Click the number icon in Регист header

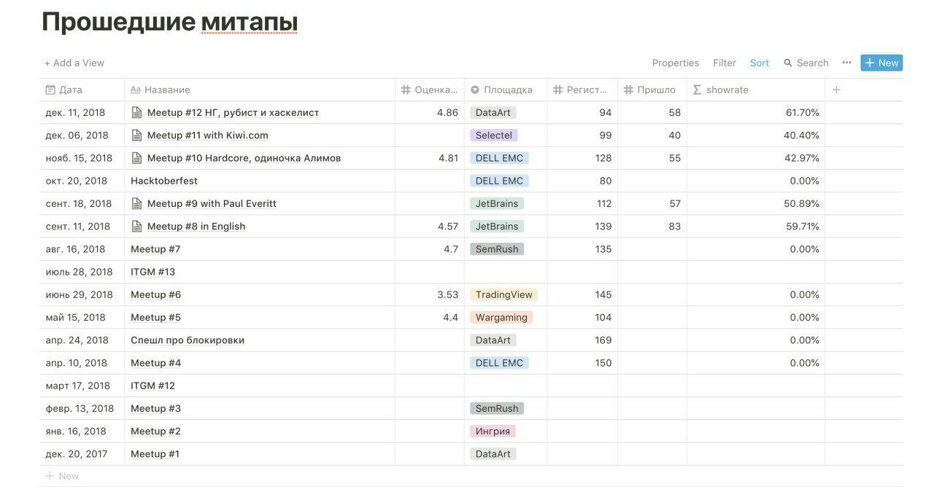tap(558, 90)
